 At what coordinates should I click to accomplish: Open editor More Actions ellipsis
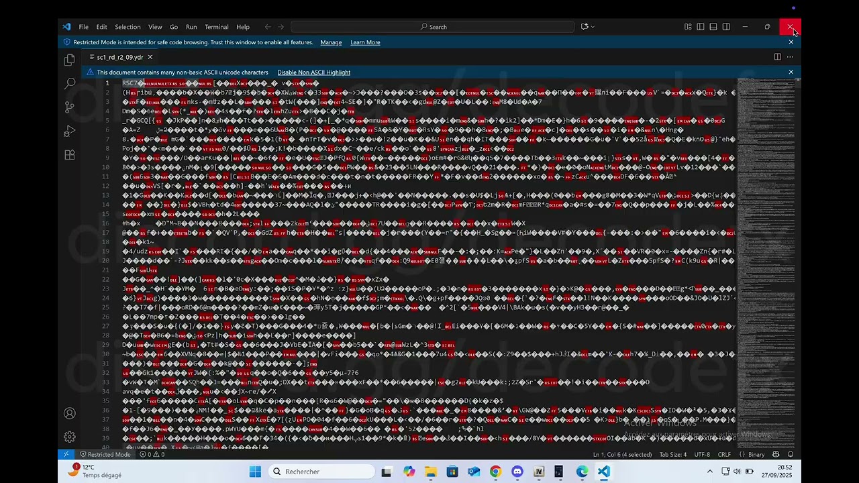point(790,57)
